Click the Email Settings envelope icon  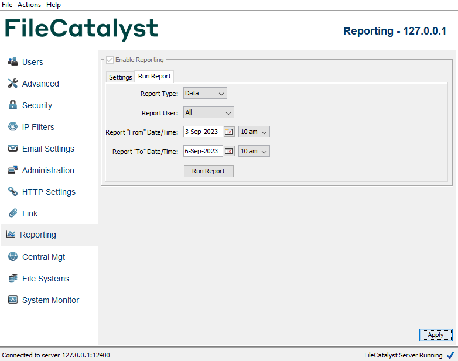13,148
